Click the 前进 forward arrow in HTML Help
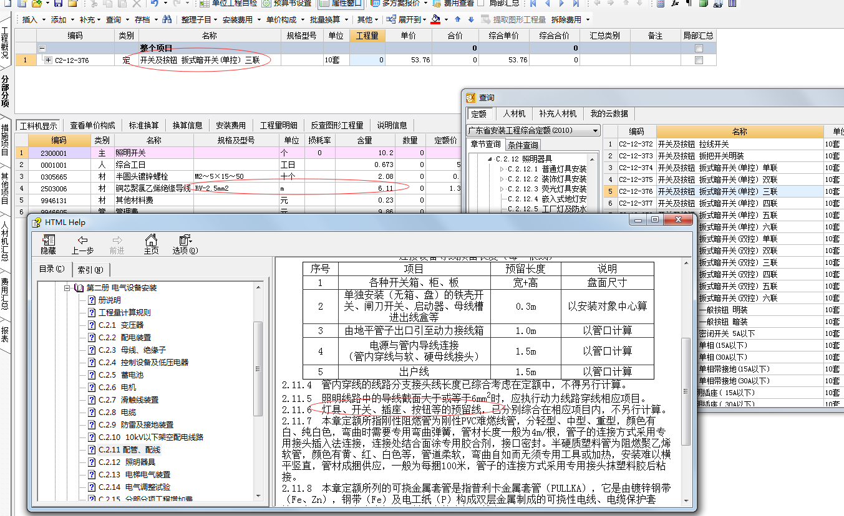Screen dimensions: 844x516 tap(117, 241)
